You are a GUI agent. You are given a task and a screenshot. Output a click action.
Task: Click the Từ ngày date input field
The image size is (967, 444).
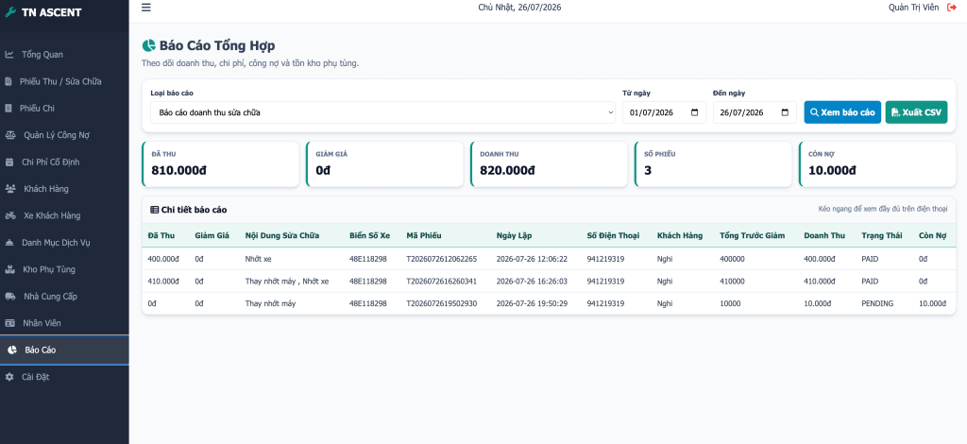tap(664, 112)
